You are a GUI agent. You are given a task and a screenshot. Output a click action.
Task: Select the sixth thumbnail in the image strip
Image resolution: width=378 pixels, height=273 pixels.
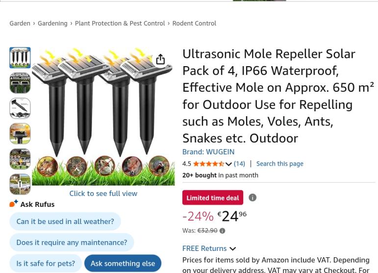20,184
